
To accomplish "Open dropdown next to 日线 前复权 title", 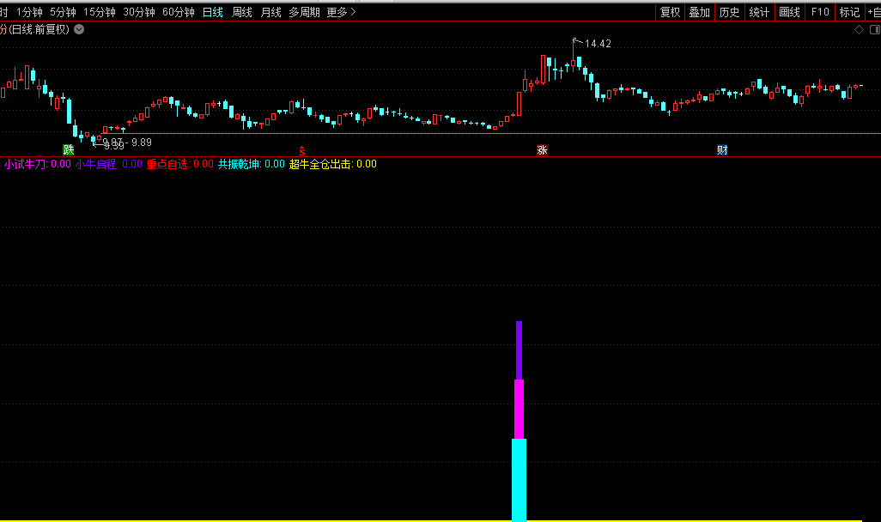I will pos(79,29).
